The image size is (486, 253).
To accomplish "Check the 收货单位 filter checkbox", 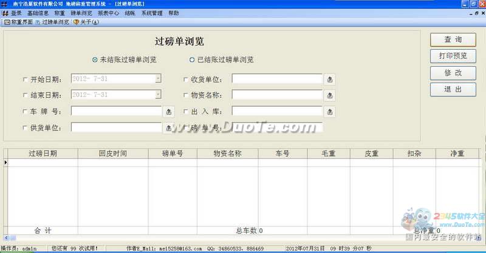I will (x=186, y=79).
